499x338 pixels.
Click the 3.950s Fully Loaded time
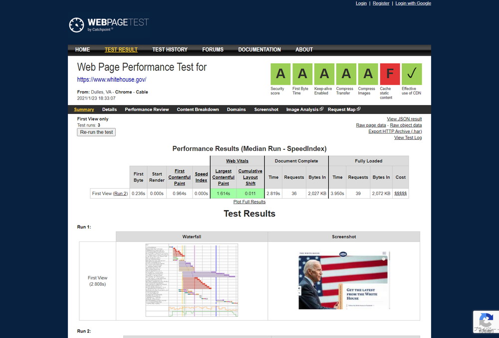click(337, 194)
